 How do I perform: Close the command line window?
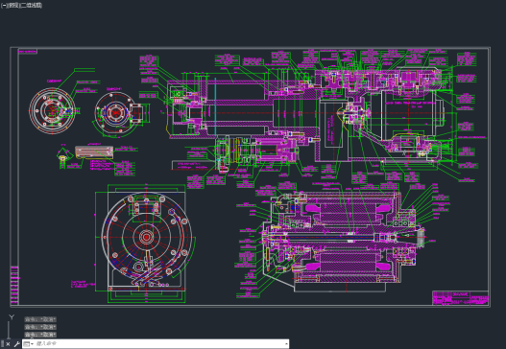(x=8, y=344)
